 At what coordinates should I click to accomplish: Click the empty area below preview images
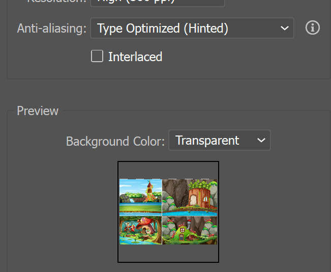tap(168, 253)
